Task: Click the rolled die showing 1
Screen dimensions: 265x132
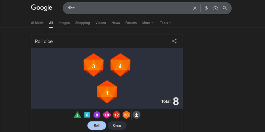Action: click(x=107, y=92)
